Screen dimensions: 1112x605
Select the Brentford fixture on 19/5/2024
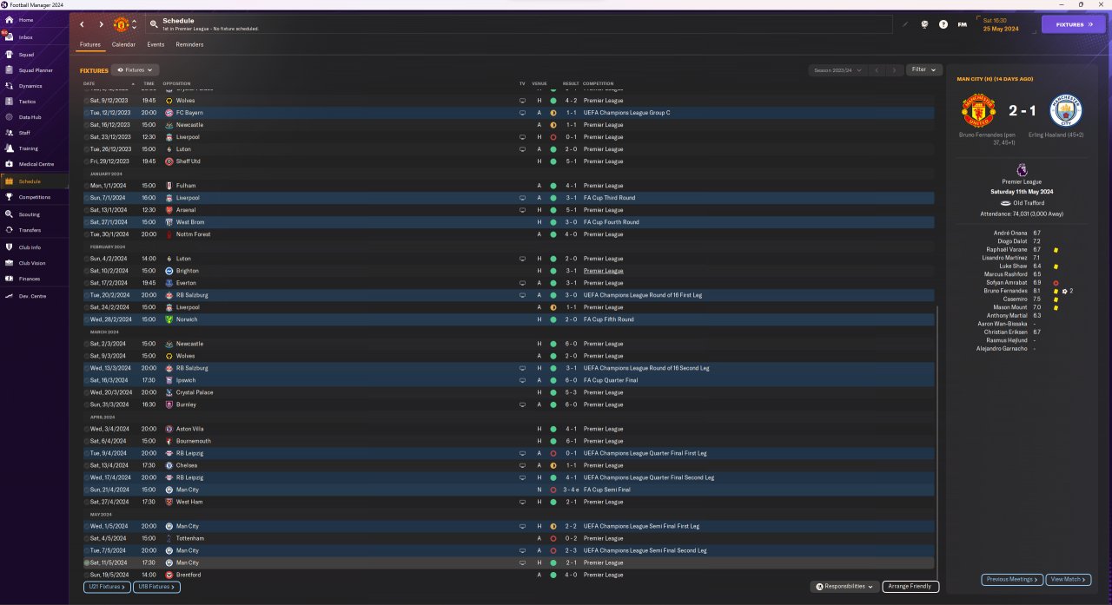click(x=509, y=575)
